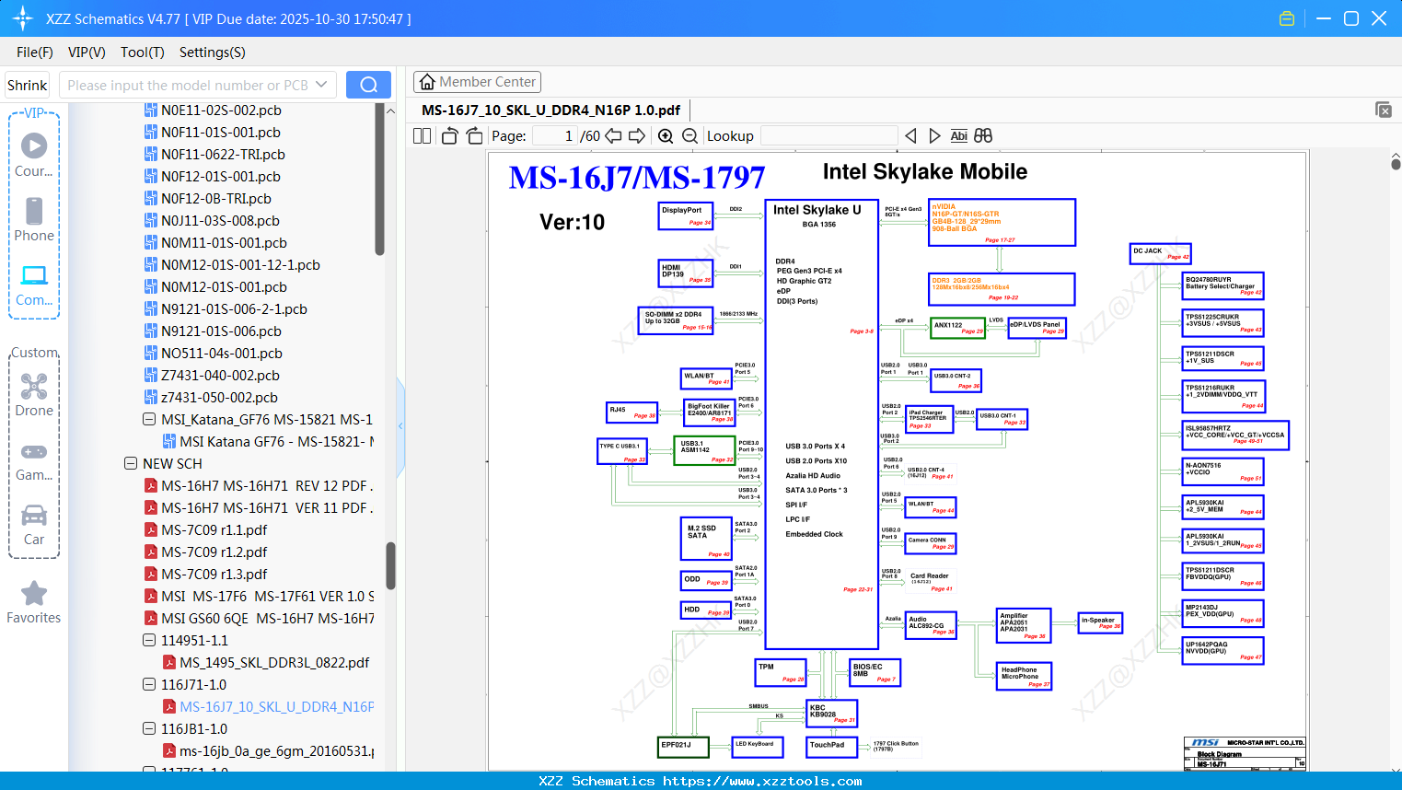Zoom out of the schematic

[689, 136]
